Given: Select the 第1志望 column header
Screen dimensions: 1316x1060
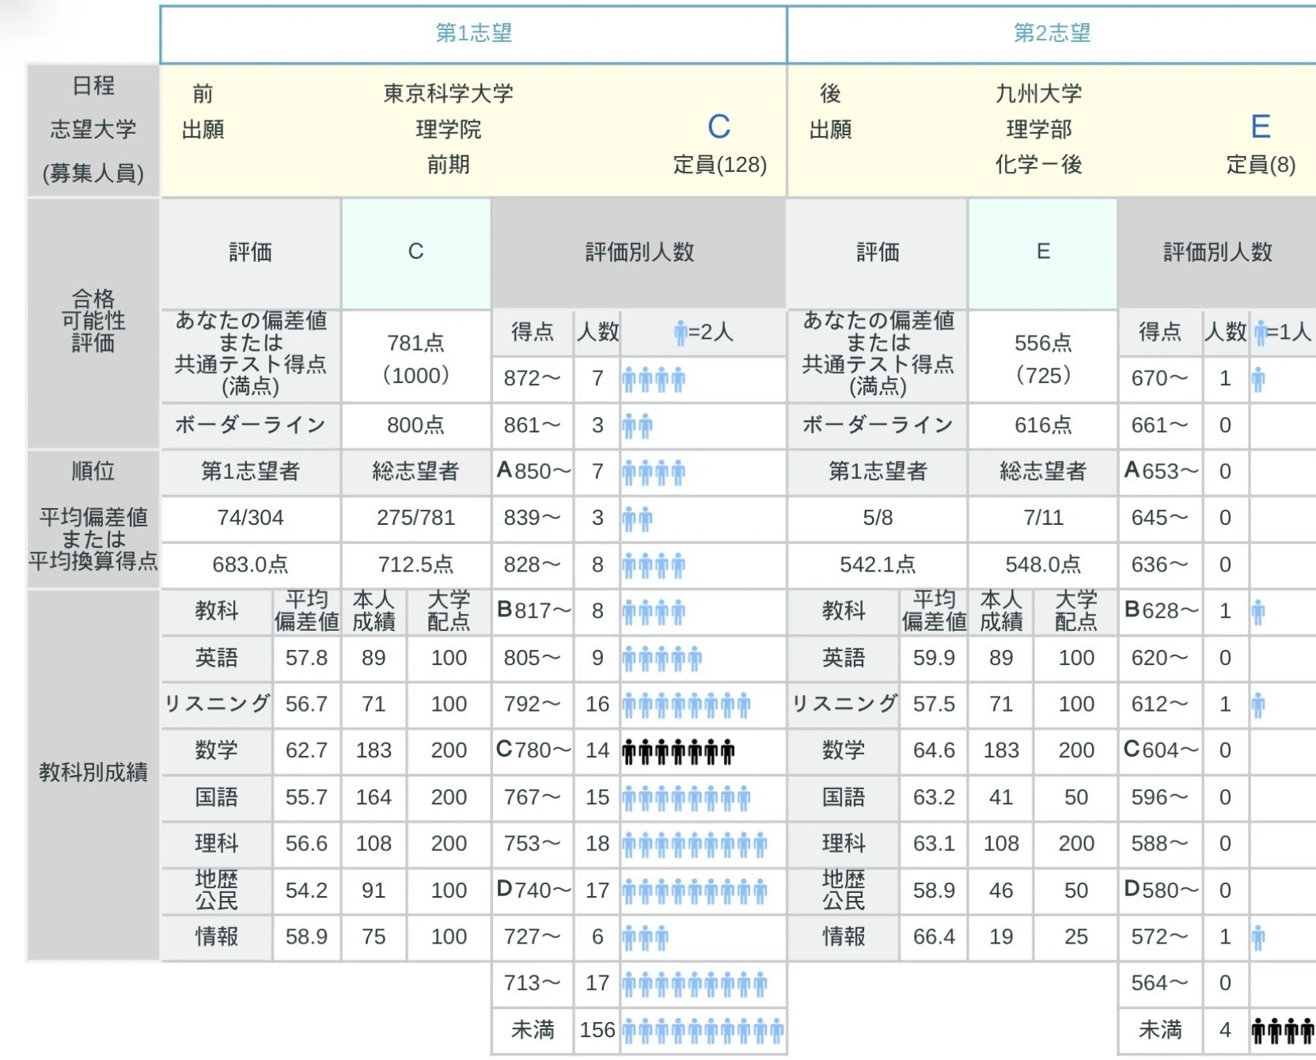Looking at the screenshot, I should [x=474, y=33].
